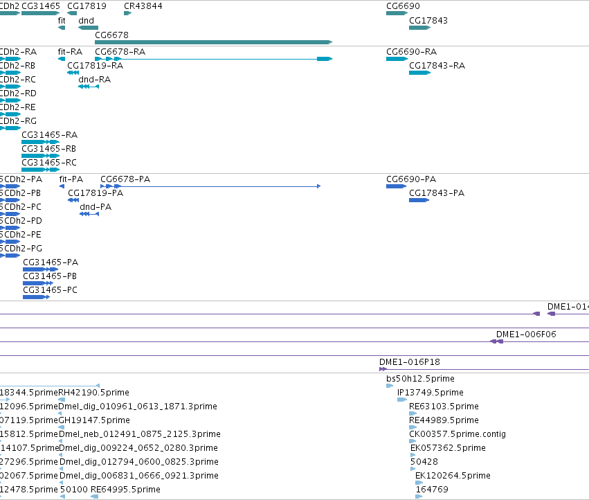Select the bs50h12.5prime EST label

tap(420, 379)
